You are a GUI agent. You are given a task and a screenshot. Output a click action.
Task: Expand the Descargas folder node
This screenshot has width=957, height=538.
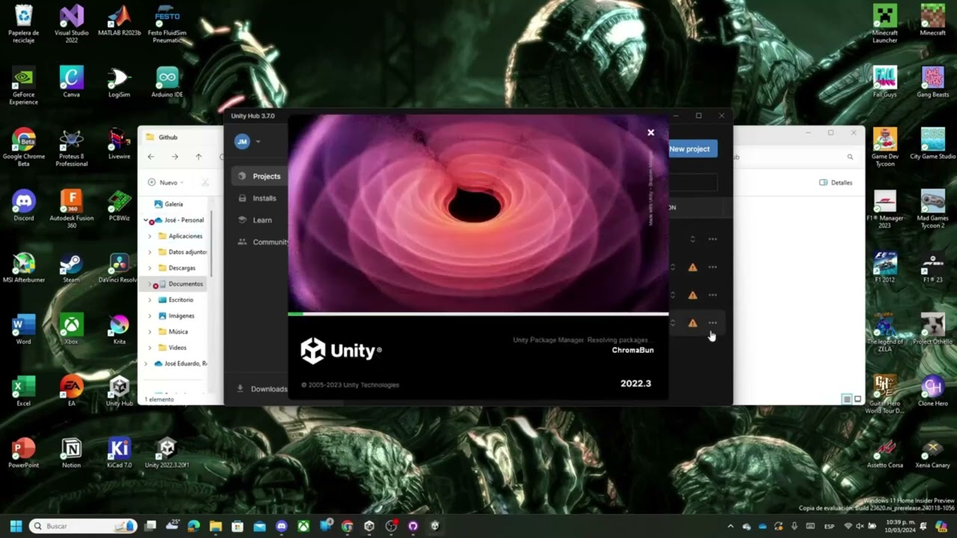click(x=150, y=268)
